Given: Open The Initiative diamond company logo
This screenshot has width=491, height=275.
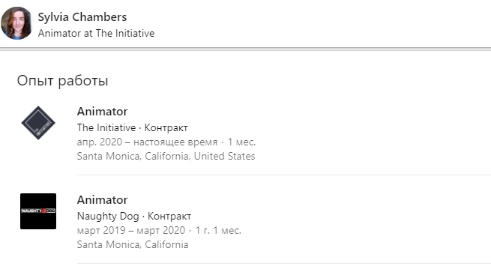Looking at the screenshot, I should click(x=38, y=123).
